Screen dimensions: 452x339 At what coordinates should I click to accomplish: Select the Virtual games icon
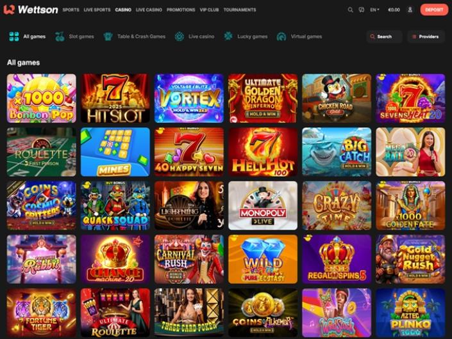coord(281,36)
